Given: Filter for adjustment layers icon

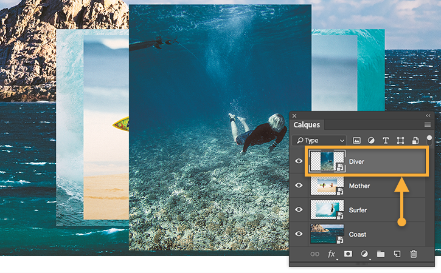Looking at the screenshot, I should [x=371, y=141].
